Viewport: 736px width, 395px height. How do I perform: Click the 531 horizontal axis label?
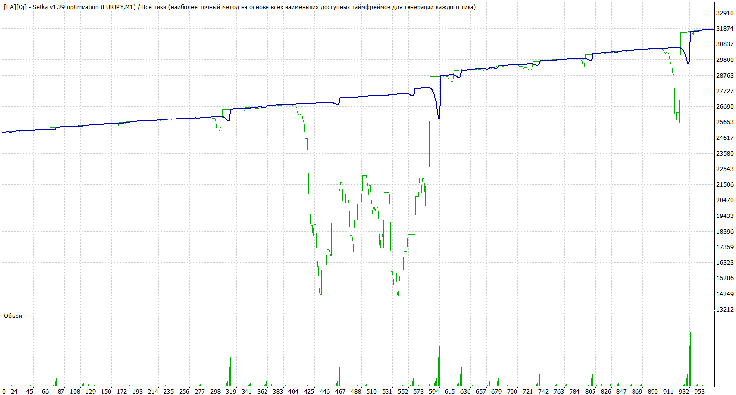[387, 391]
